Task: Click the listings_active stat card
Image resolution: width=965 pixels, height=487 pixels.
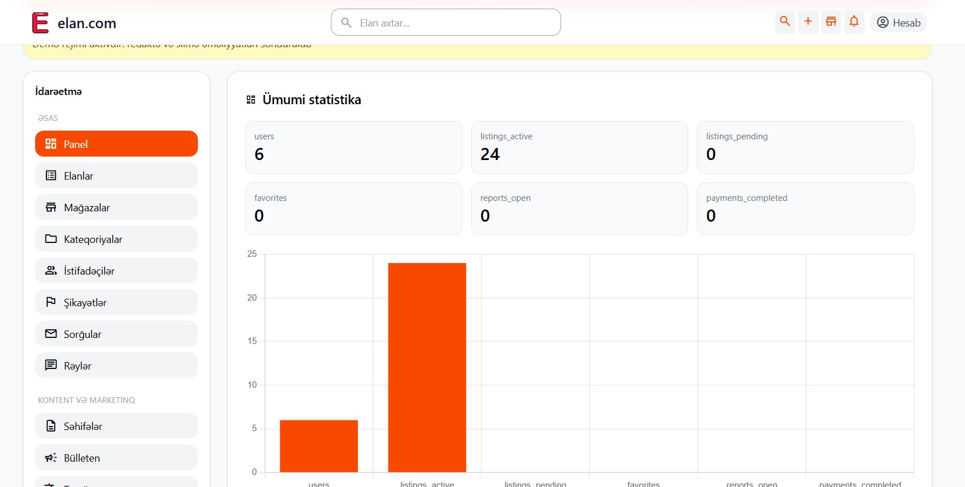Action: (x=579, y=147)
